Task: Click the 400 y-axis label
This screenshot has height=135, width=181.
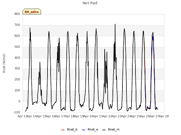Action: click(x=17, y=58)
